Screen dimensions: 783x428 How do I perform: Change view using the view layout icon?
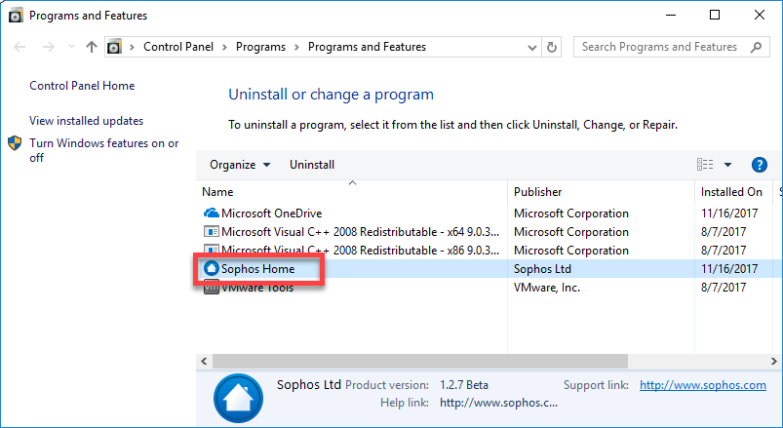[x=705, y=165]
